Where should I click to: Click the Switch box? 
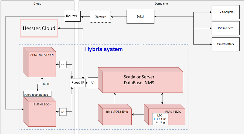(140, 16)
